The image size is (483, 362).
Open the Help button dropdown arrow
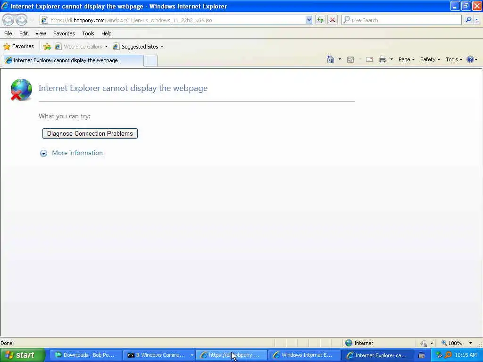click(x=476, y=59)
